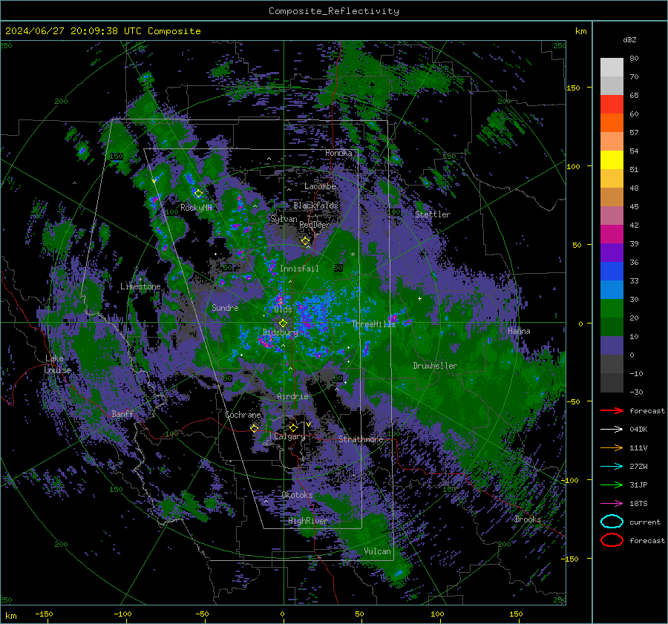
Task: Click the yellow diamond marker above Calgary label
Action: pos(293,427)
